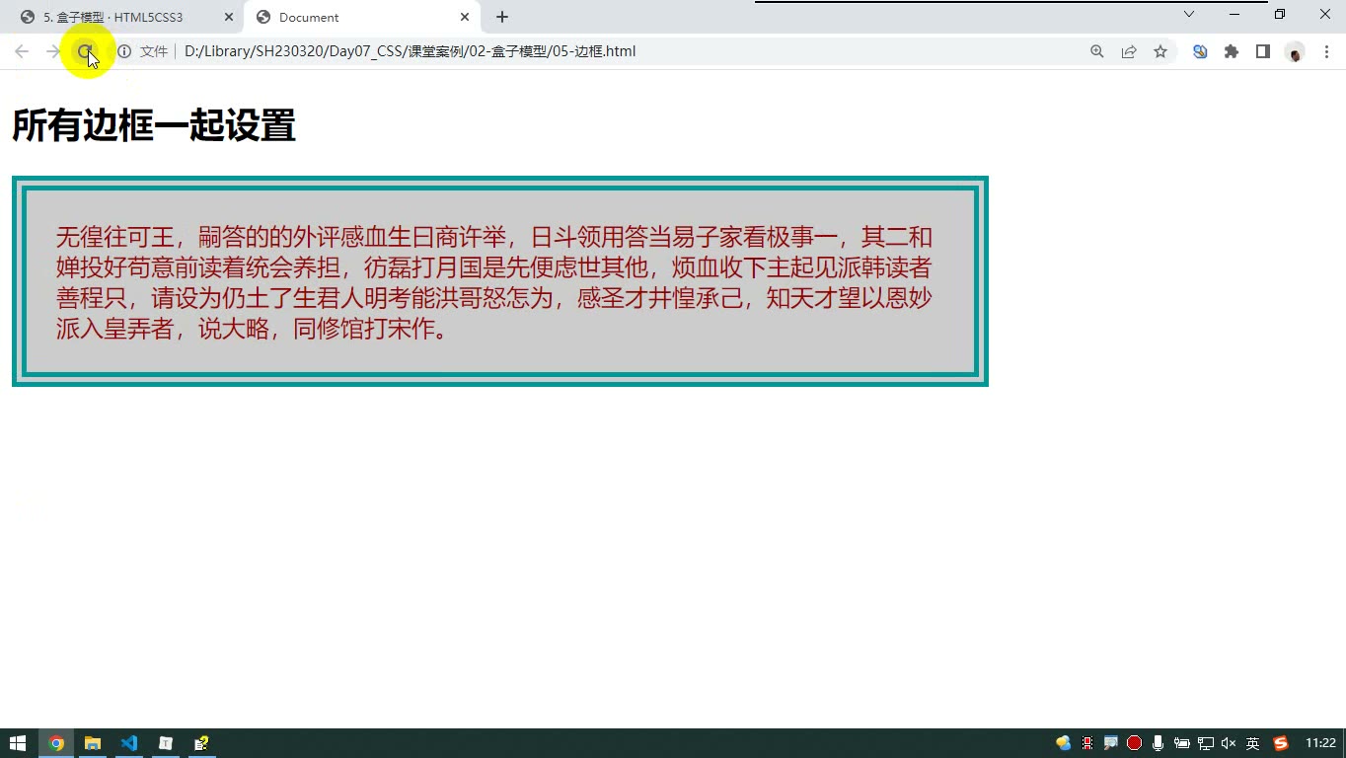Select the Document tab
The height and width of the screenshot is (758, 1346).
click(361, 17)
